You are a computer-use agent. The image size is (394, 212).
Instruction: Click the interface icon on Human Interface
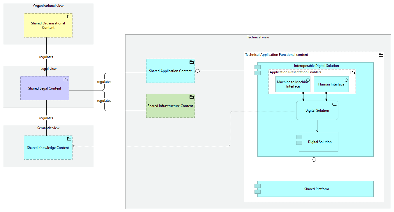pos(345,80)
